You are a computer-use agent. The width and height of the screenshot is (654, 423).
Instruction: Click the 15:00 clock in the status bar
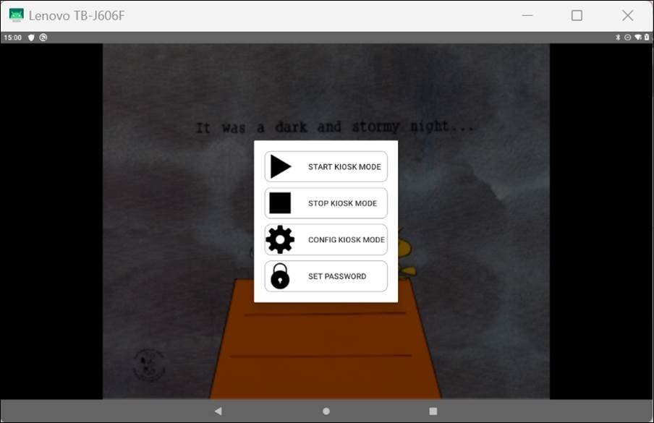pos(12,38)
